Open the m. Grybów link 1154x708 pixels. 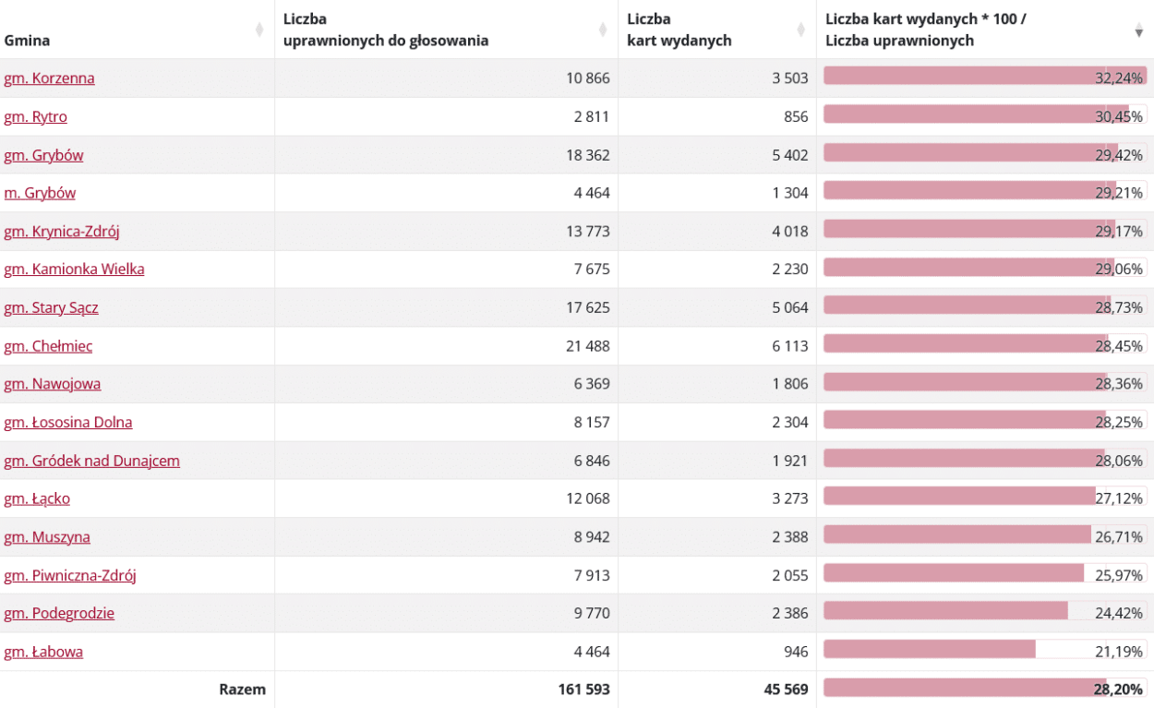click(40, 193)
